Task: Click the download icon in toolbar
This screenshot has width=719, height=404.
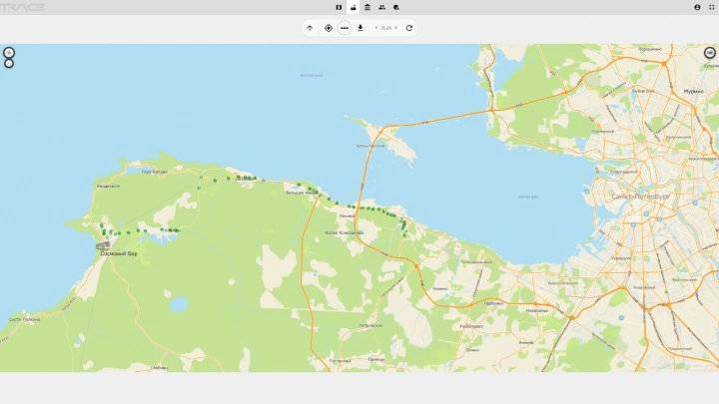Action: pos(360,28)
